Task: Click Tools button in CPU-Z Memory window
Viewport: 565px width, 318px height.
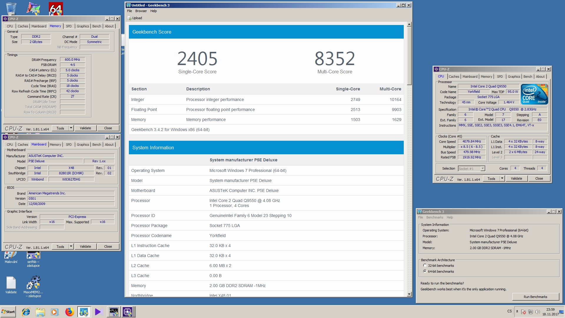Action: coord(60,128)
